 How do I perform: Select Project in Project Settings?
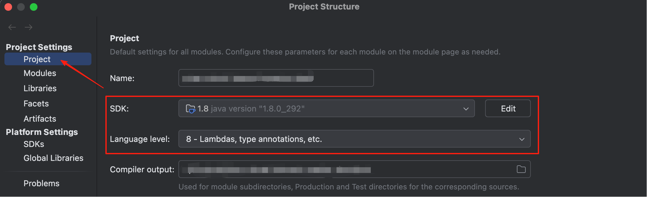[37, 59]
